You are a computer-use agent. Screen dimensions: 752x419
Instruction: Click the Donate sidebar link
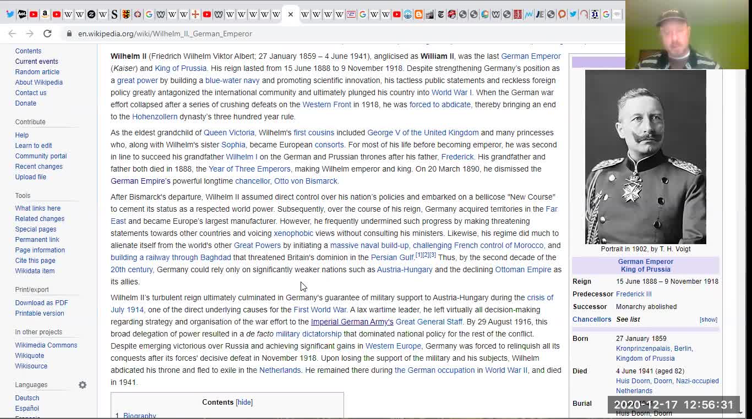[25, 103]
